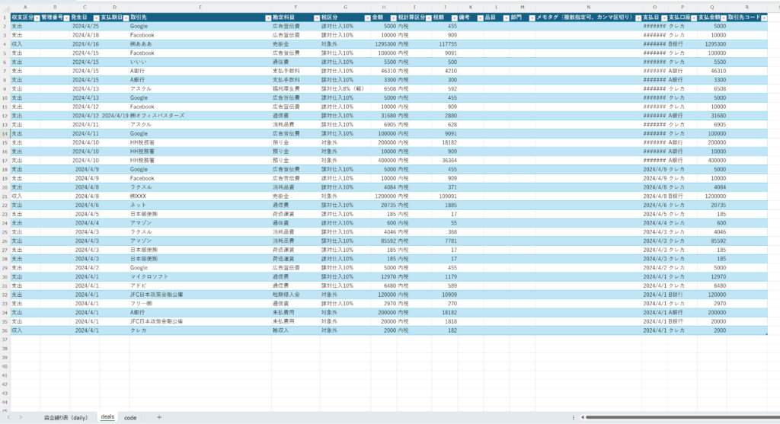Click the 85592 amount cell in column H
This screenshot has width=780, height=424.
click(384, 241)
